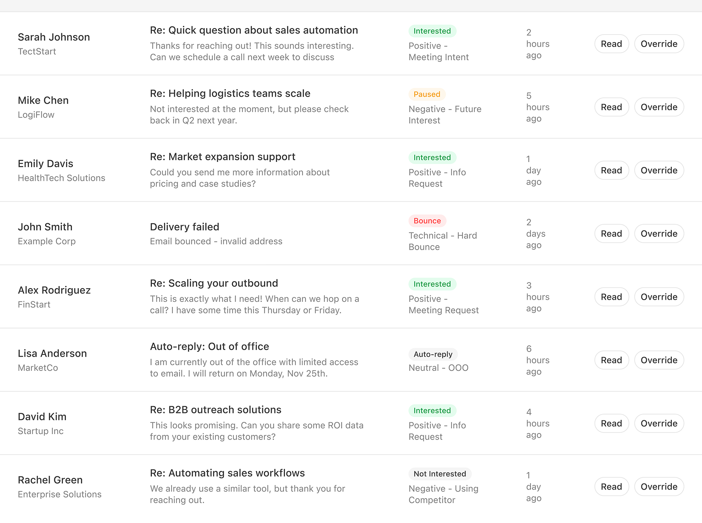Select the Auto-reply badge for Lisa Anderson

[x=433, y=354]
